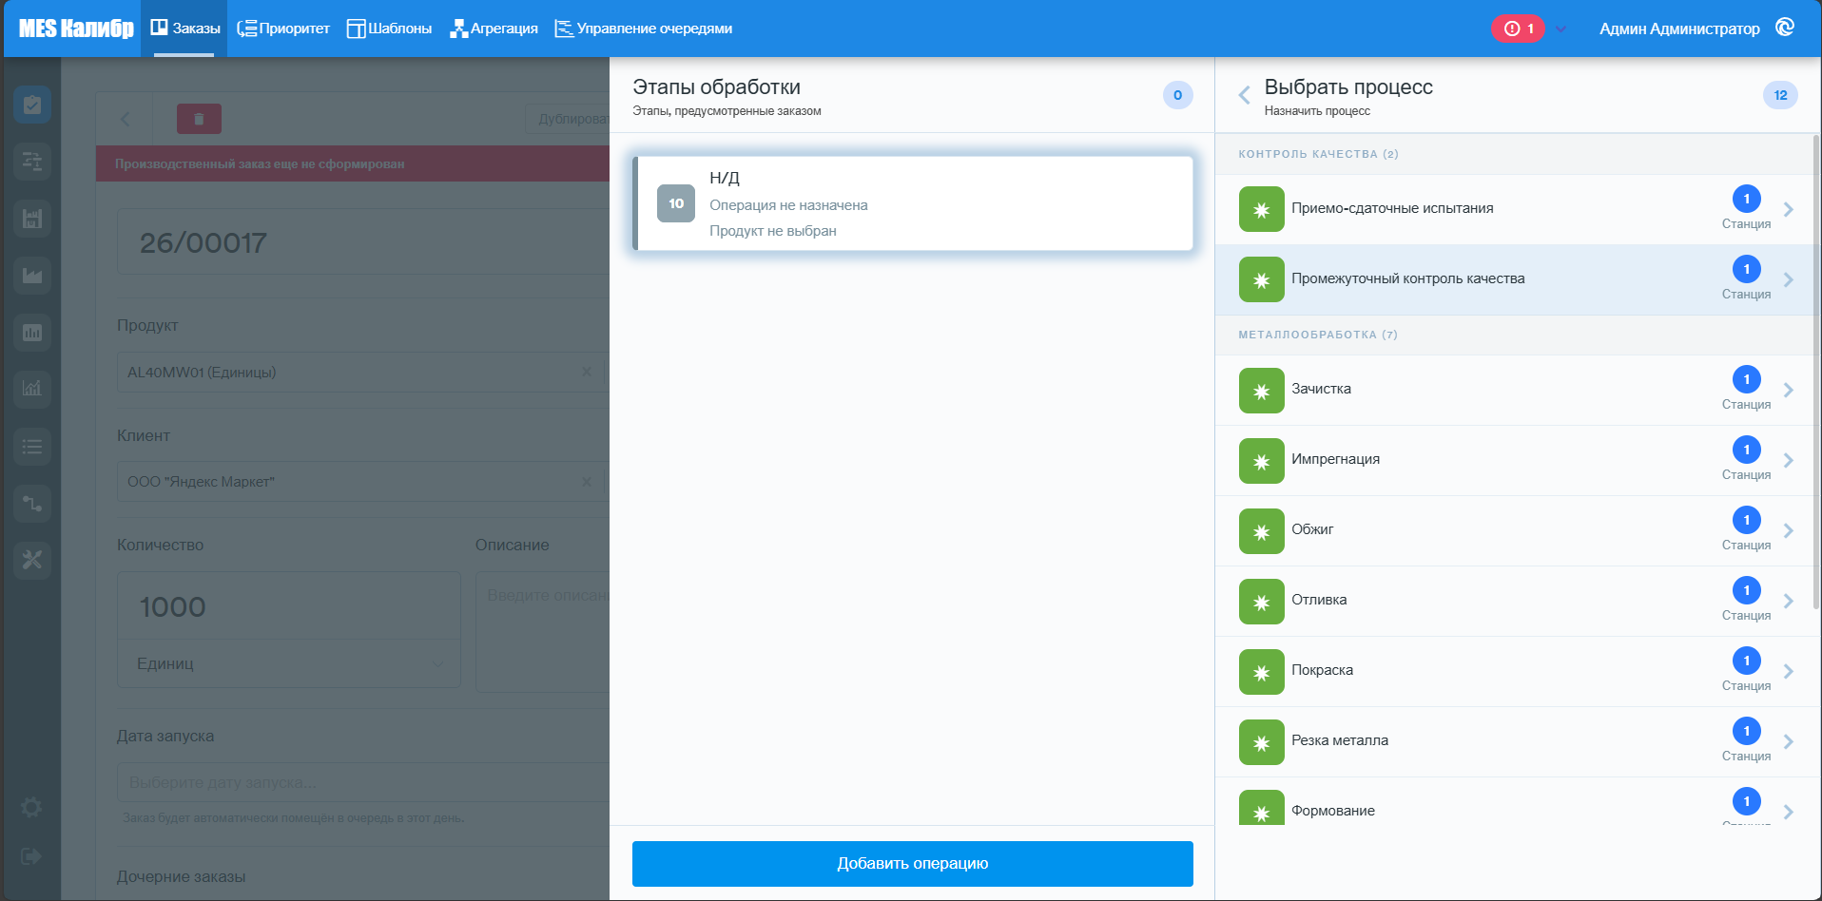Screen dimensions: 1822x901
Task: Click the process count badge 12
Action: click(x=1780, y=95)
